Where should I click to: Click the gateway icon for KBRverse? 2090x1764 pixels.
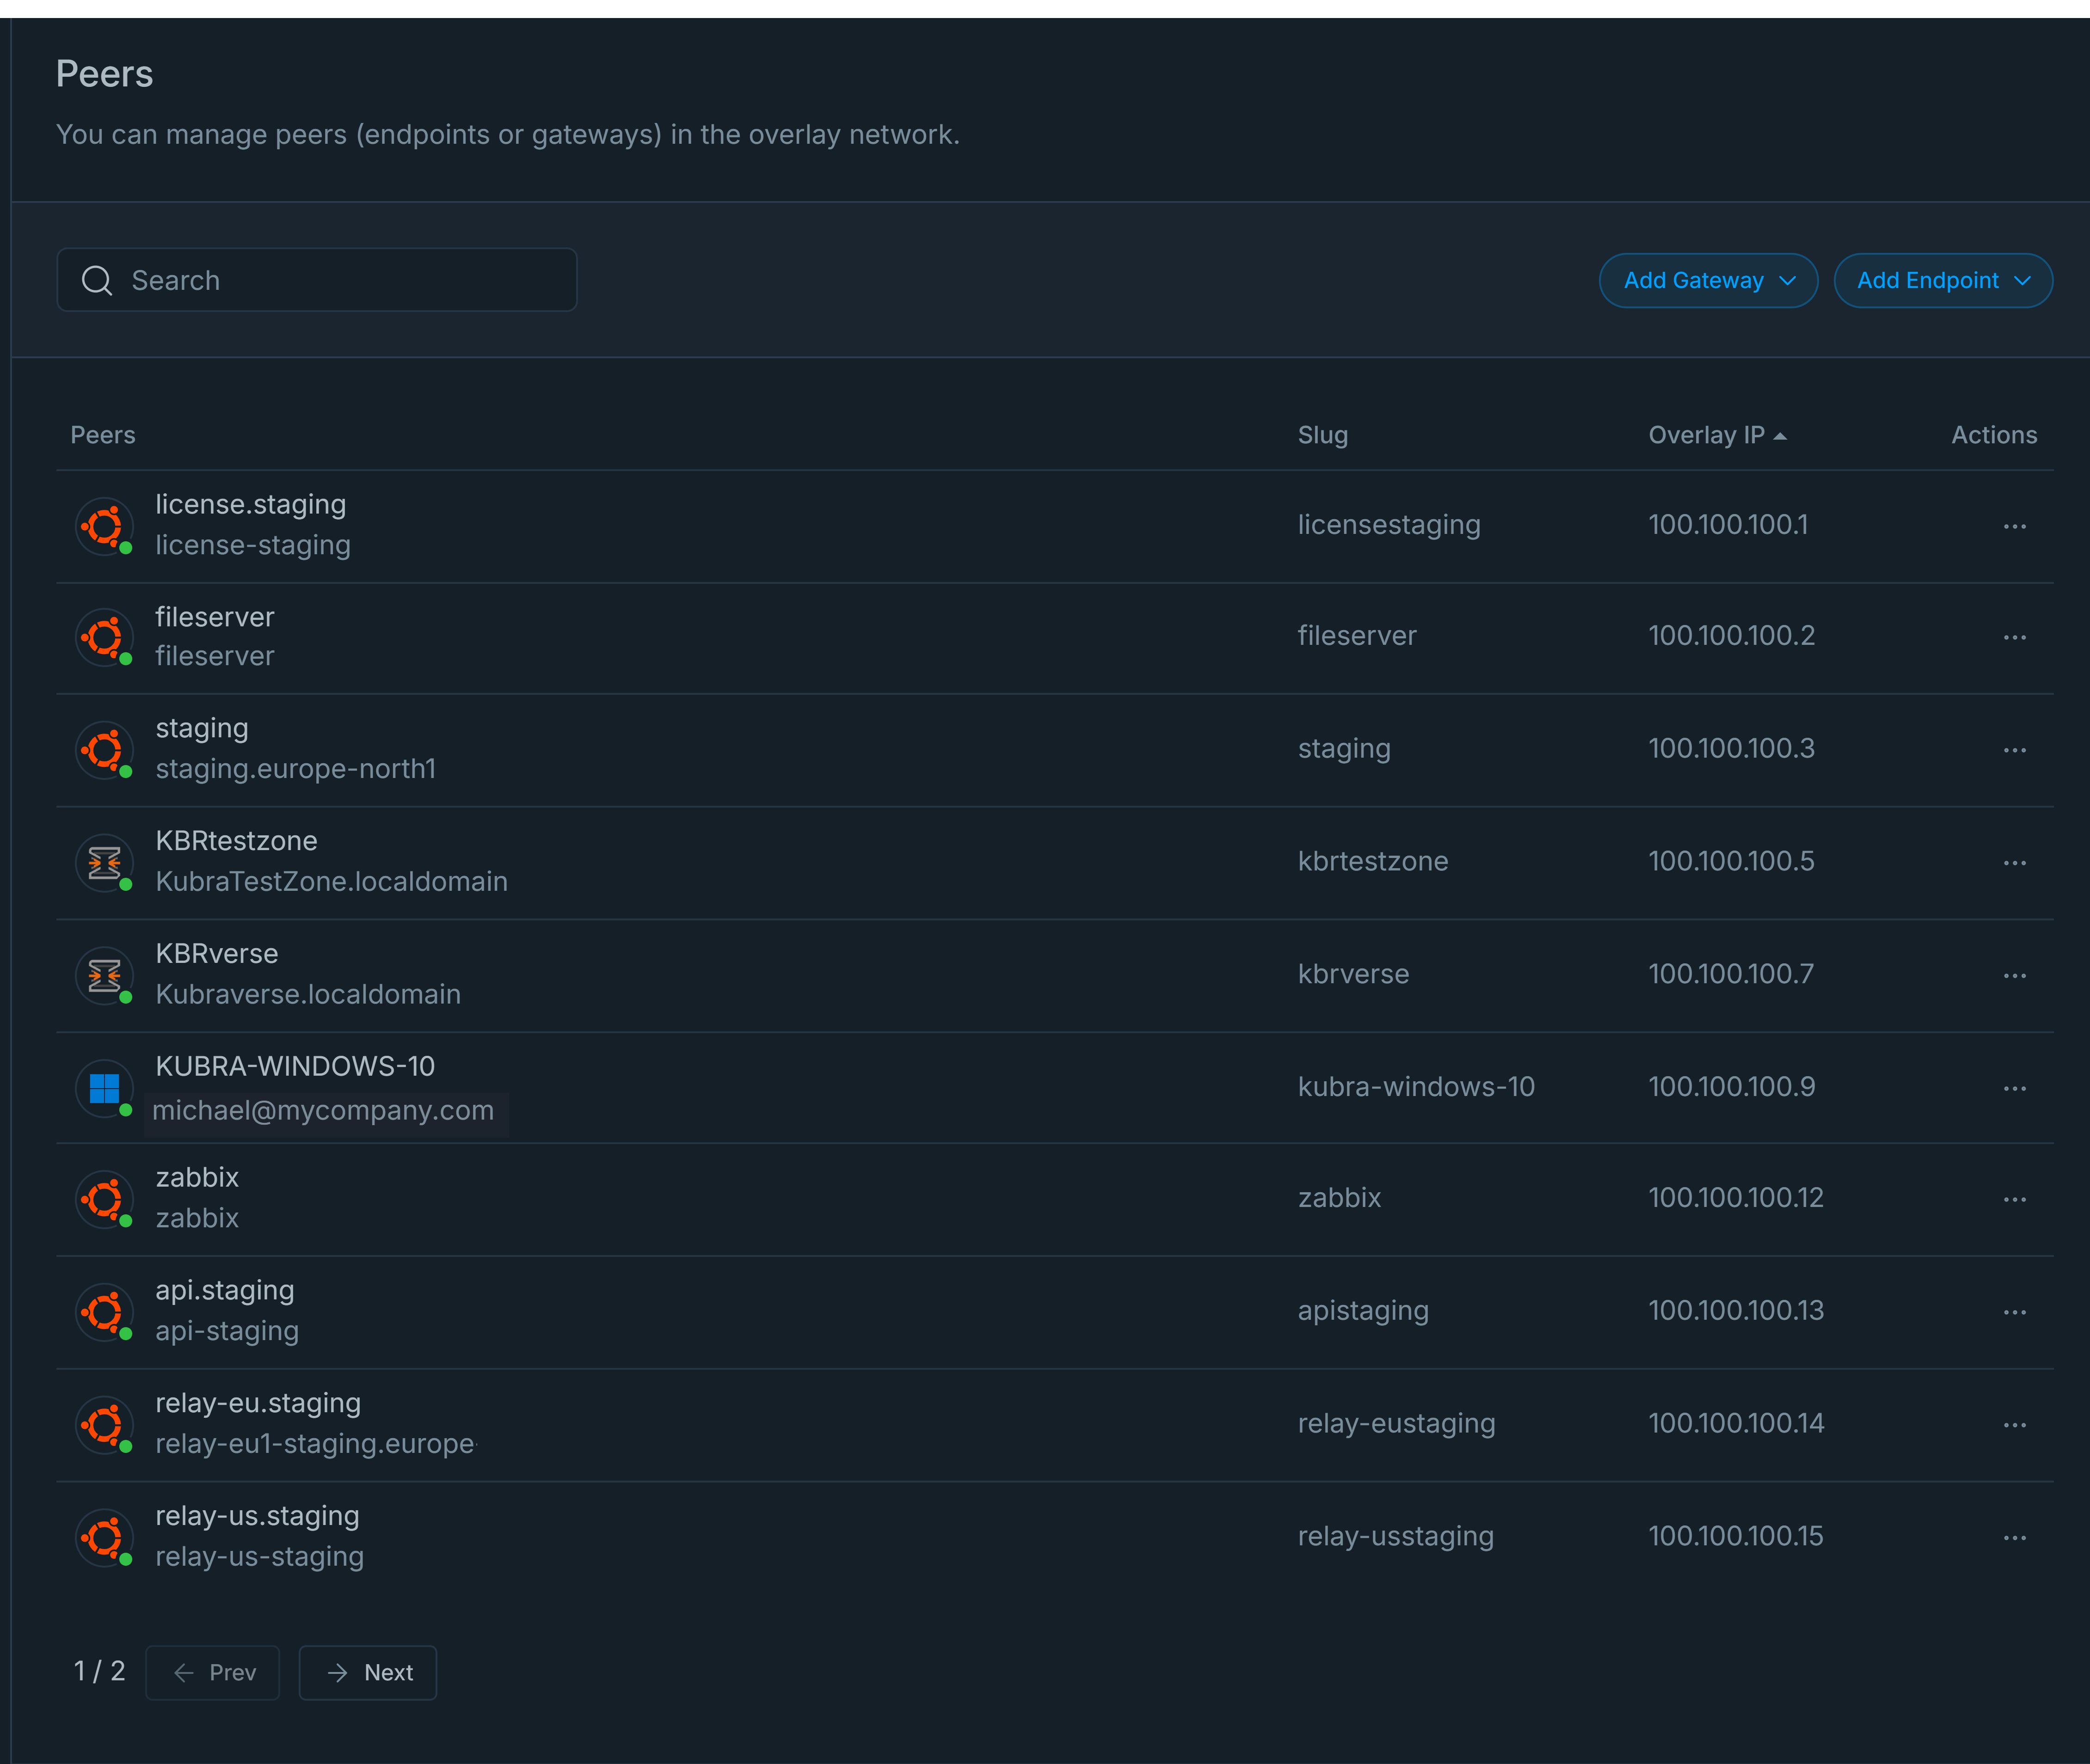coord(105,975)
